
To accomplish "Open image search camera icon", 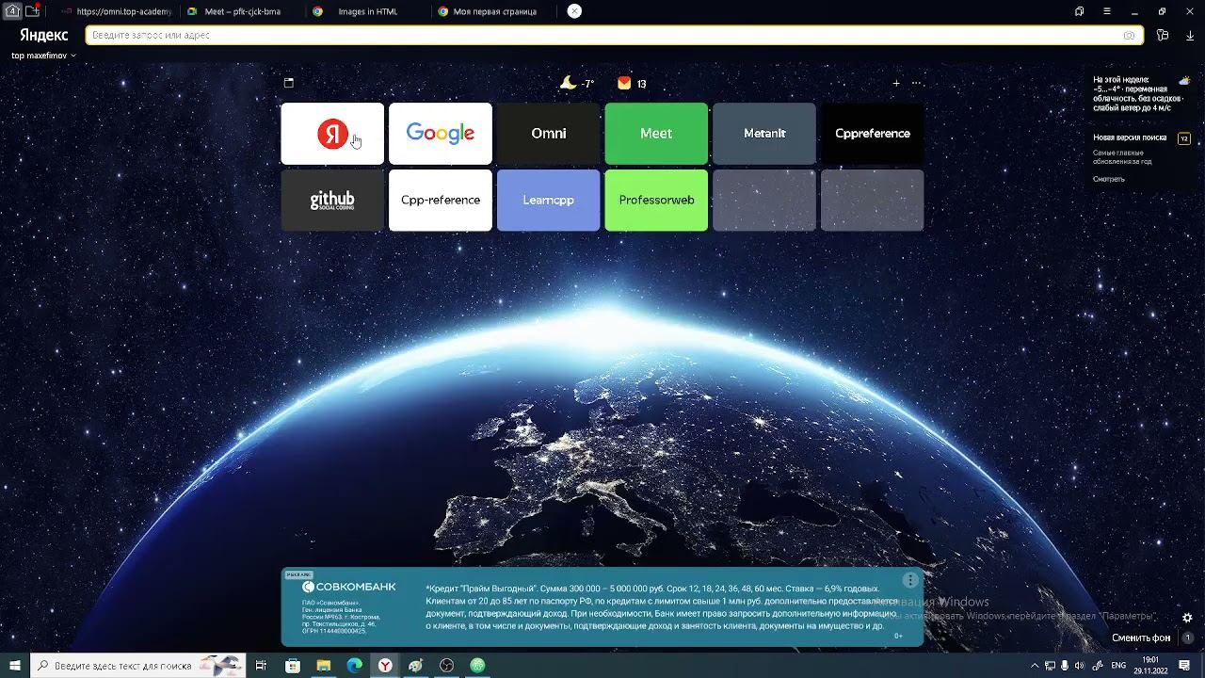I will (1129, 35).
